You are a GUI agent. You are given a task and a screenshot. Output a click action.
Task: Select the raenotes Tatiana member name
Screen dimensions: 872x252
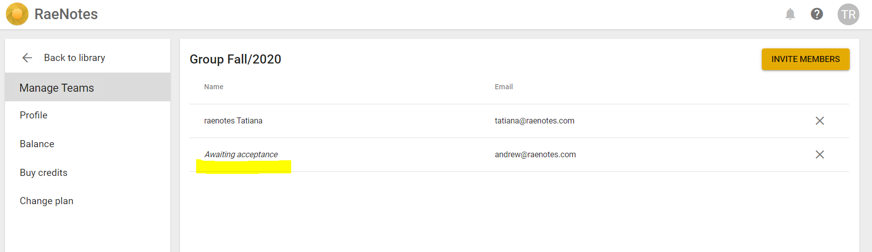tap(233, 121)
